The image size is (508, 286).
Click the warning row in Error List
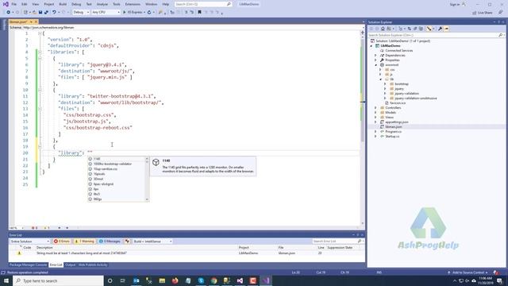tap(187, 253)
